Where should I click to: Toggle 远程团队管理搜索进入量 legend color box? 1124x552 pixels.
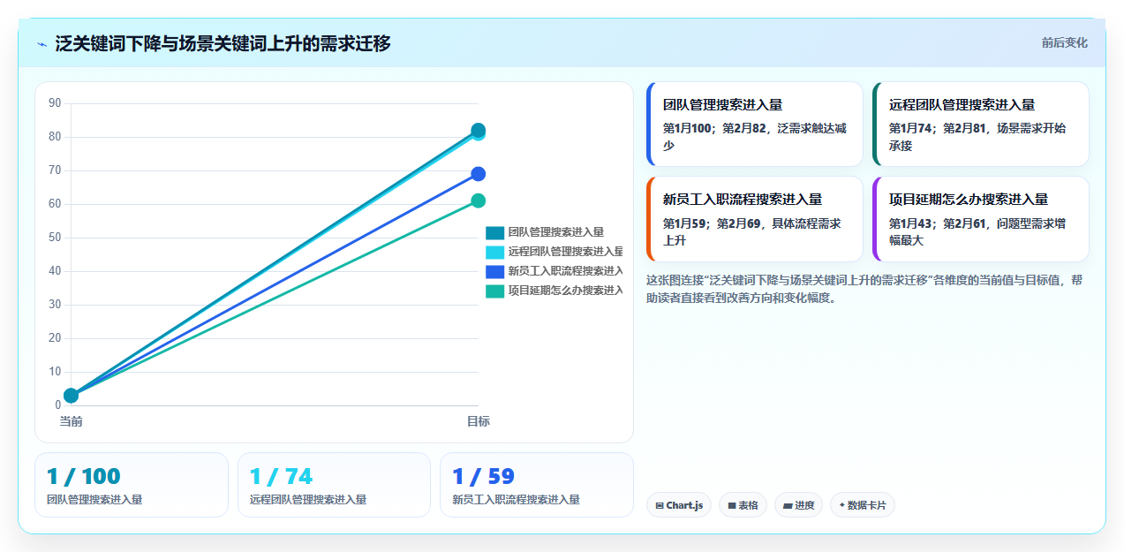494,252
